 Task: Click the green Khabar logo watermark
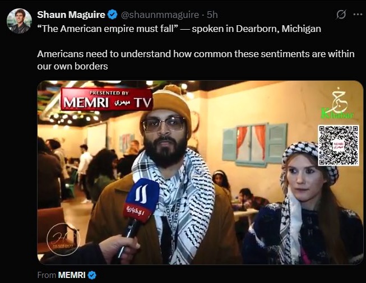[338, 105]
